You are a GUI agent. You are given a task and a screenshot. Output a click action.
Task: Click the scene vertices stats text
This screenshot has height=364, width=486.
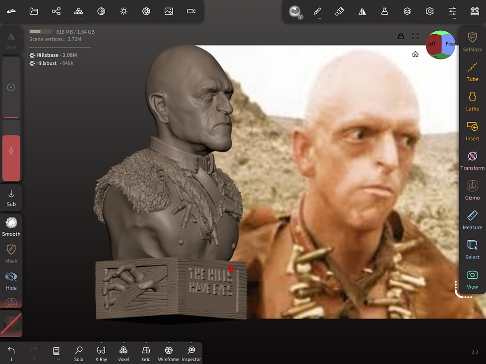55,39
